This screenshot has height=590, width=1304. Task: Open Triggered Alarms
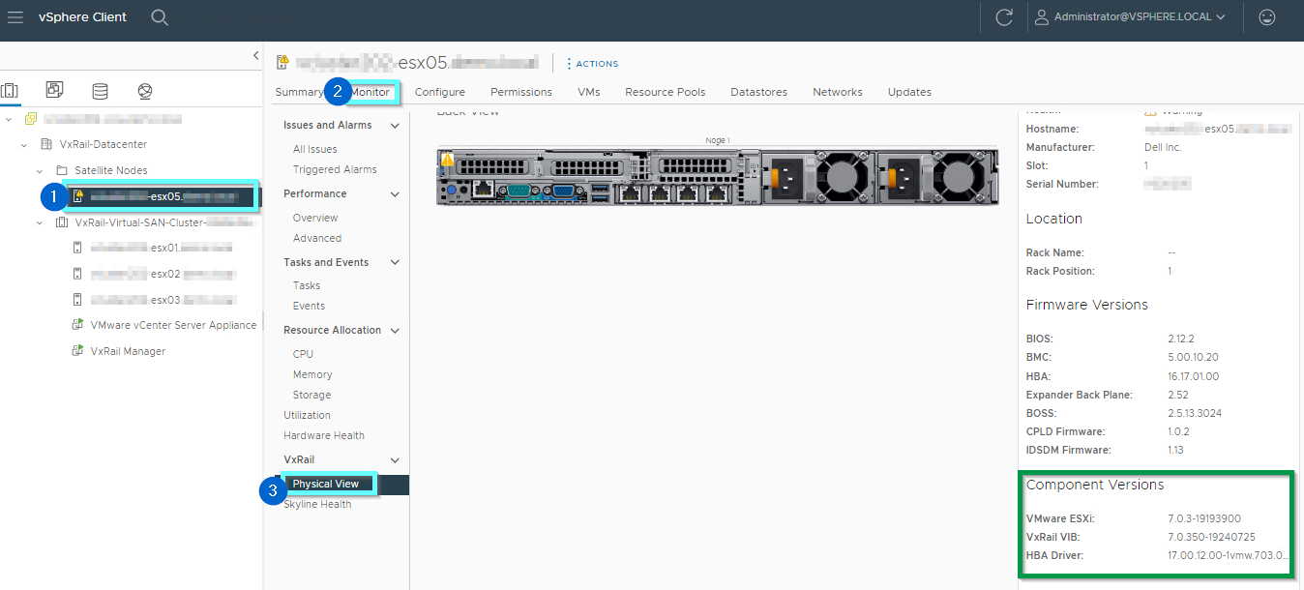pyautogui.click(x=335, y=169)
